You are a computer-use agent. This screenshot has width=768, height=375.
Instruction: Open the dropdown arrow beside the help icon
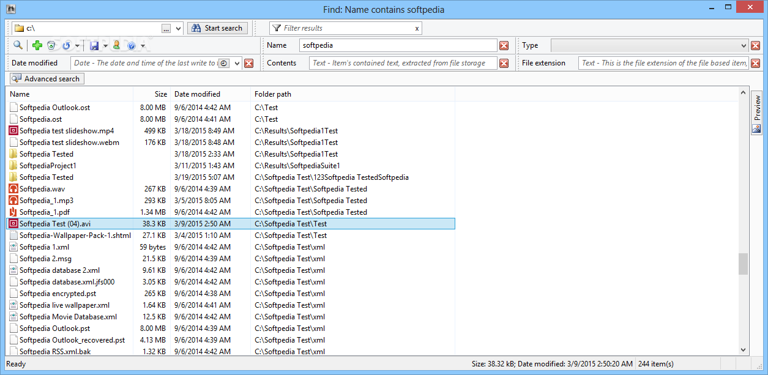[x=143, y=46]
